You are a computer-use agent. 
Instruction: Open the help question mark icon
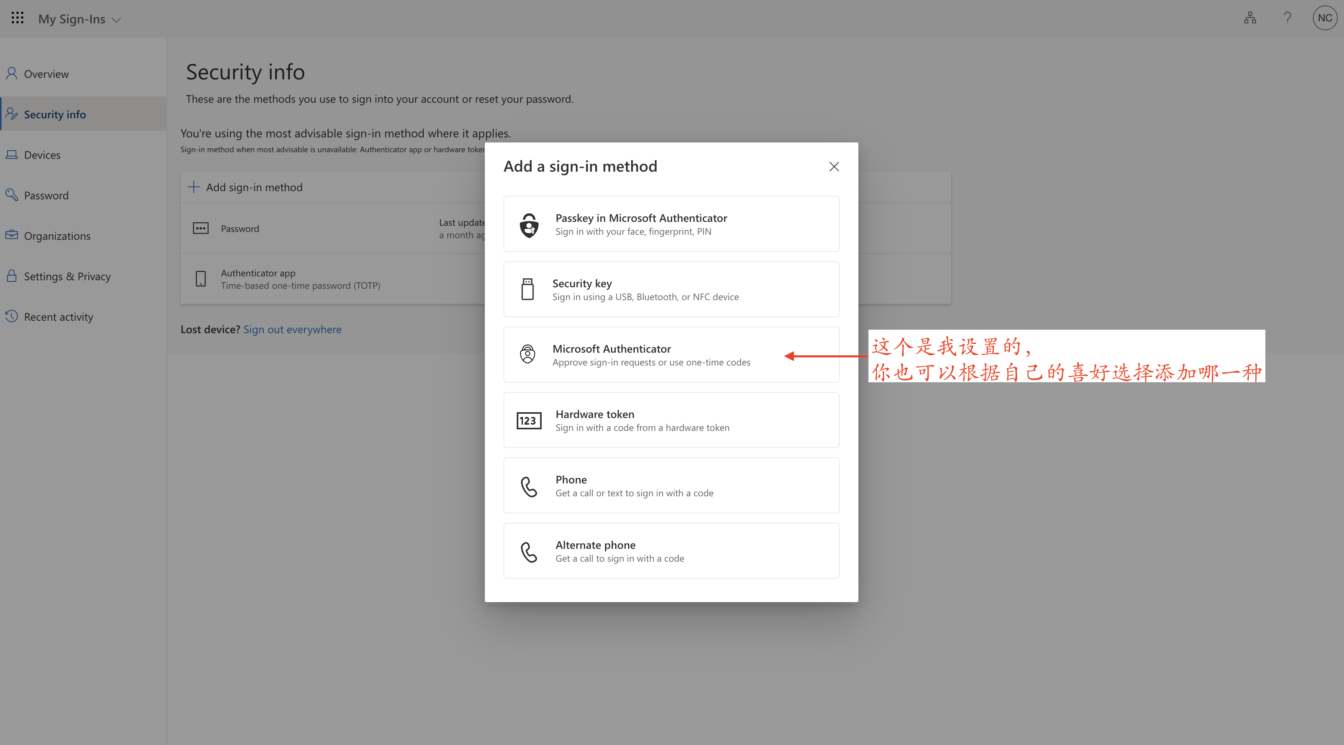tap(1287, 18)
